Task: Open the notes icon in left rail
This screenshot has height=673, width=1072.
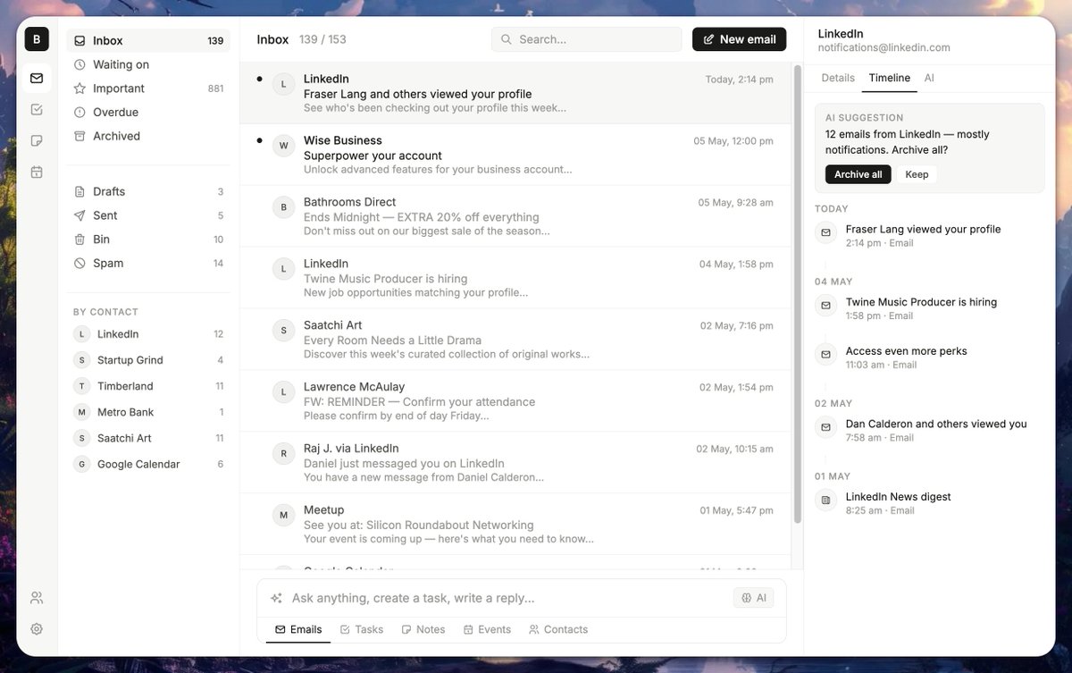Action: click(x=37, y=140)
